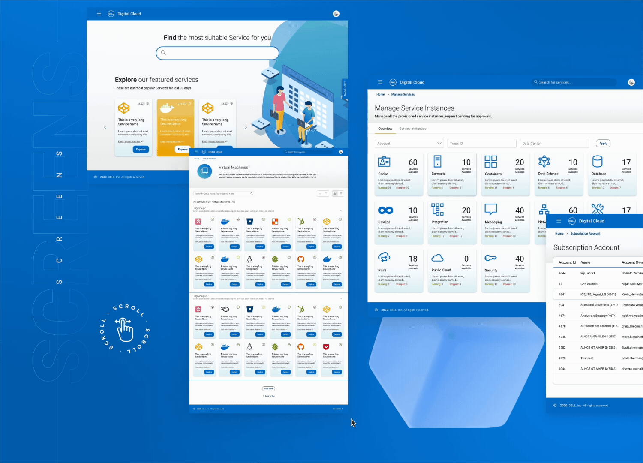This screenshot has height=463, width=643.
Task: Click the Back To Top link
Action: 269,396
